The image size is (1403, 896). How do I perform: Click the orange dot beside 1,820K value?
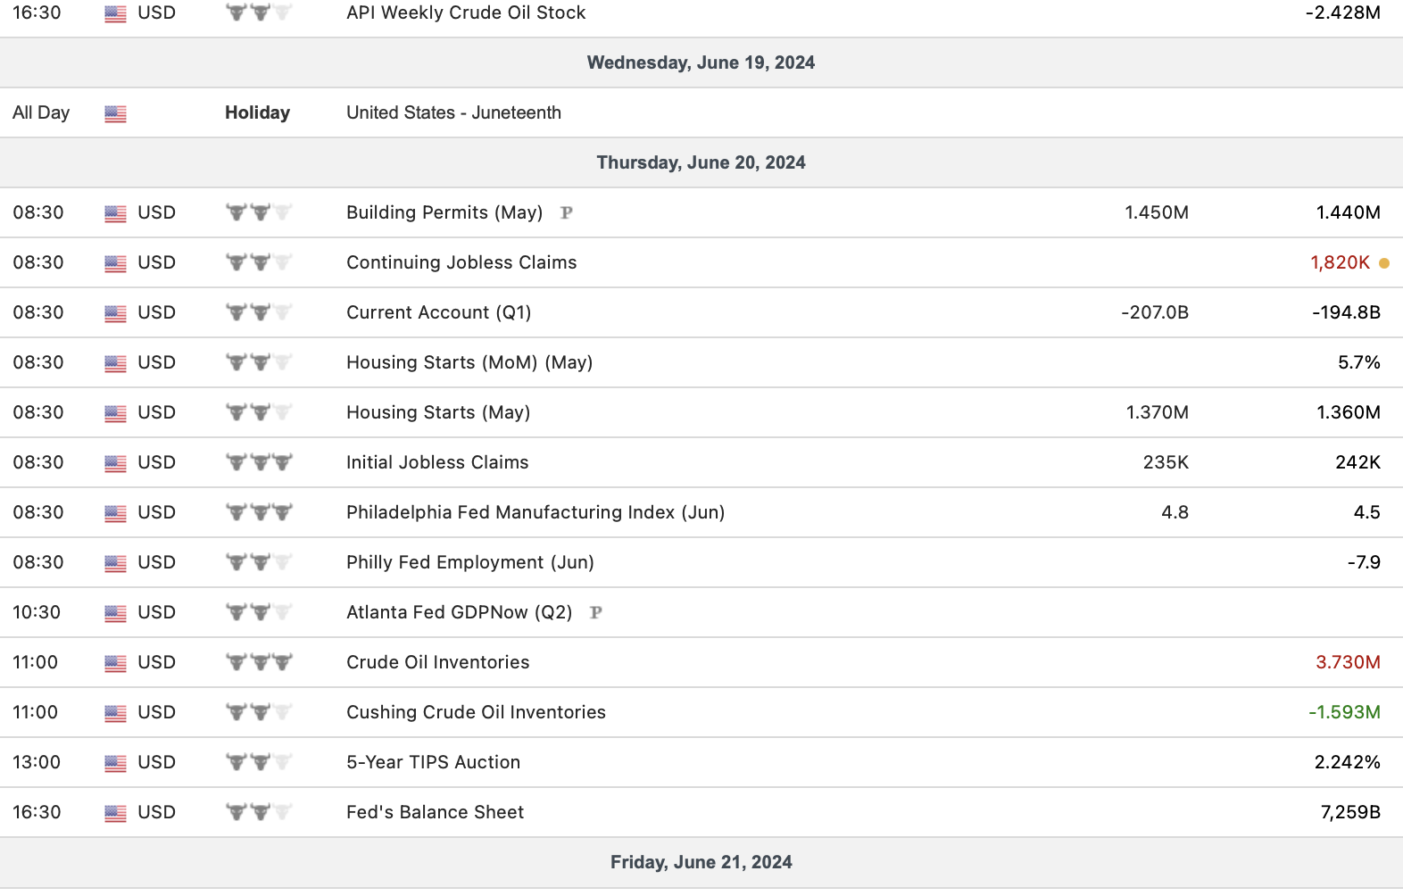point(1384,263)
